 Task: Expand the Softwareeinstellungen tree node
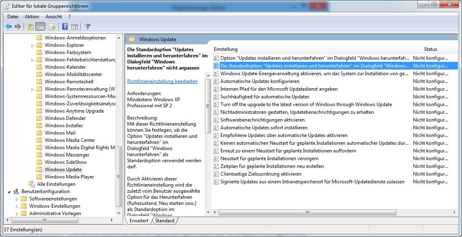(17, 199)
